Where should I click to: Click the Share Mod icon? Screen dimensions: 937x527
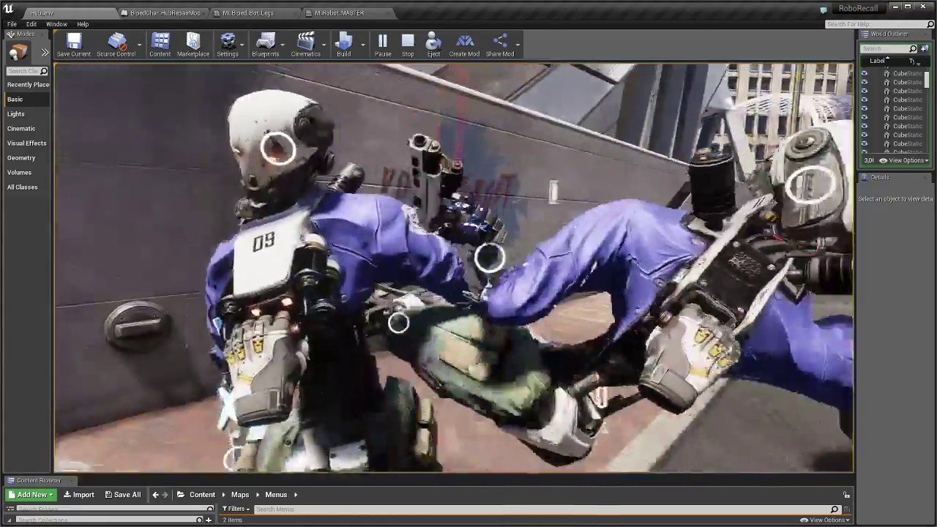(x=500, y=41)
